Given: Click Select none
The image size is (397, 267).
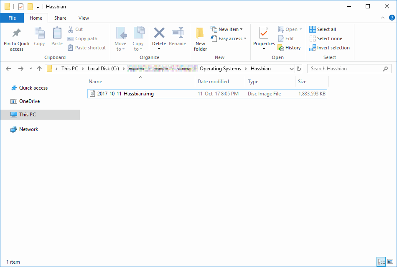Looking at the screenshot, I should click(326, 39).
